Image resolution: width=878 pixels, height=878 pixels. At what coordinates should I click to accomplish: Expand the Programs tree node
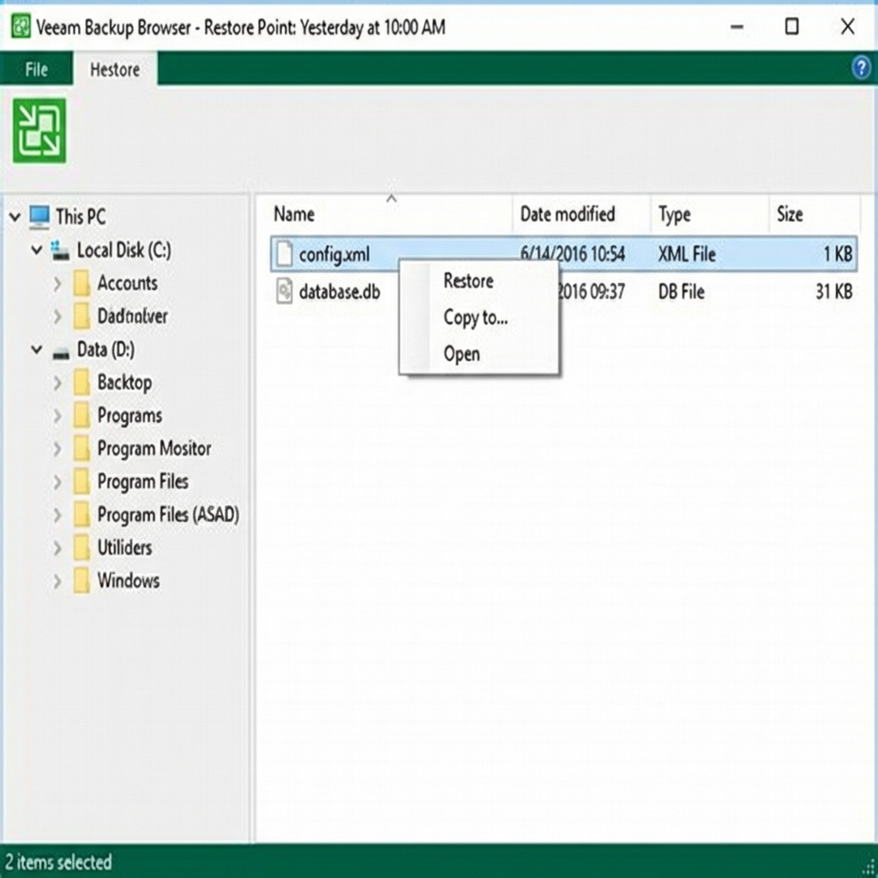pos(57,415)
